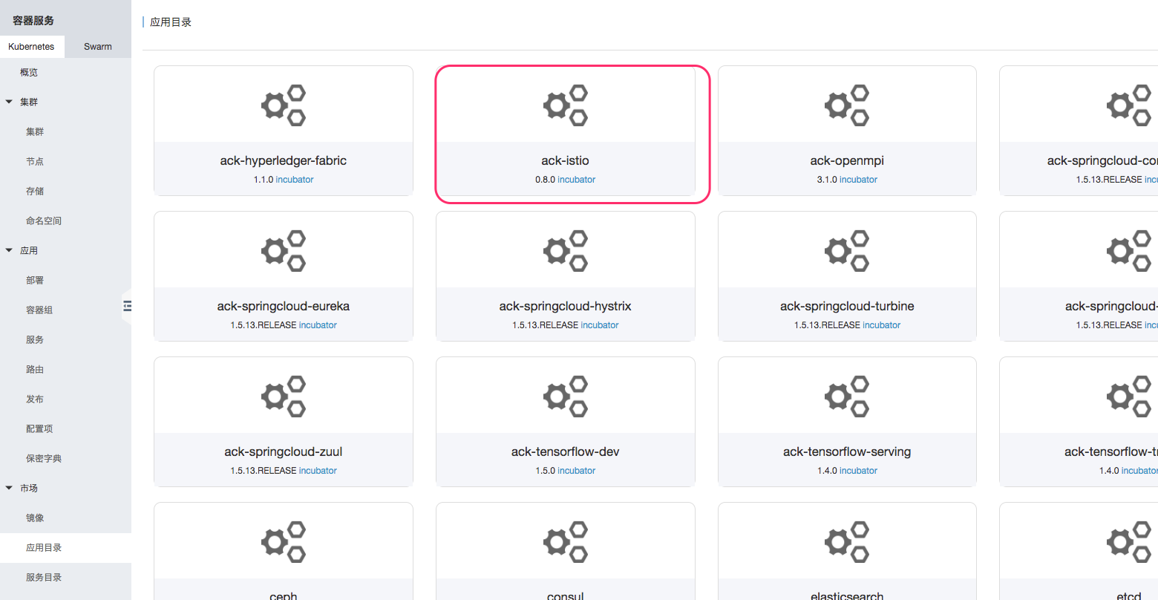Click the ack-springcloud-turbine gear icon
This screenshot has height=600, width=1158.
847,251
